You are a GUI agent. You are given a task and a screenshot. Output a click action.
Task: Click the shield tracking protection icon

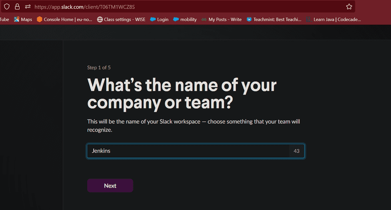(x=7, y=7)
